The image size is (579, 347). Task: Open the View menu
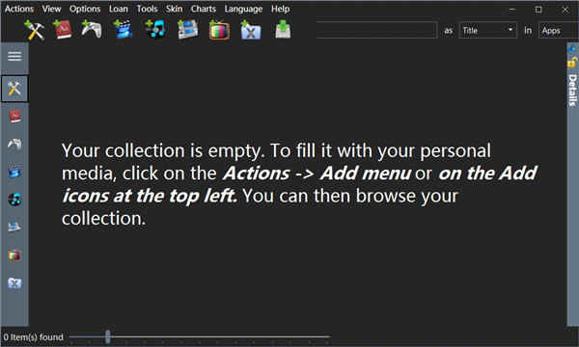click(x=51, y=9)
